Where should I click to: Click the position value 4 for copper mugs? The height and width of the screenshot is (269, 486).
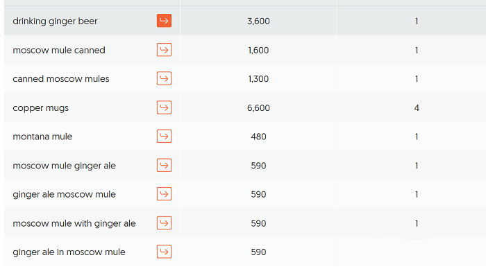(417, 108)
